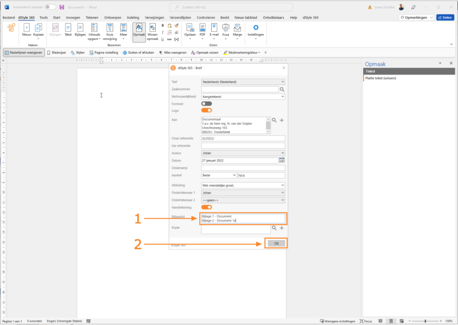
Task: Click Pagina-instelling in quick toolbar
Action: pyautogui.click(x=104, y=53)
